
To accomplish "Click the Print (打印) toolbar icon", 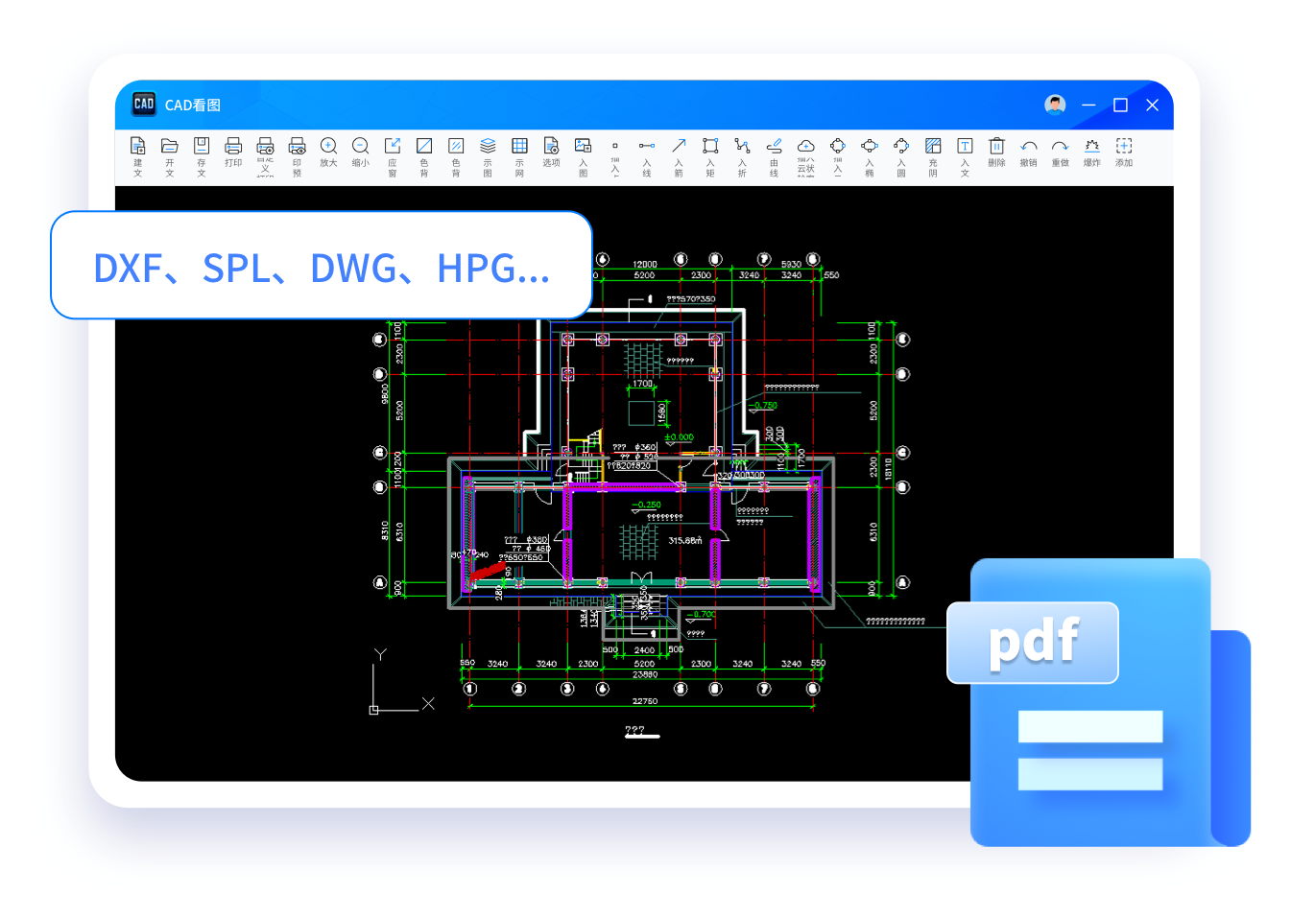I will 233,147.
